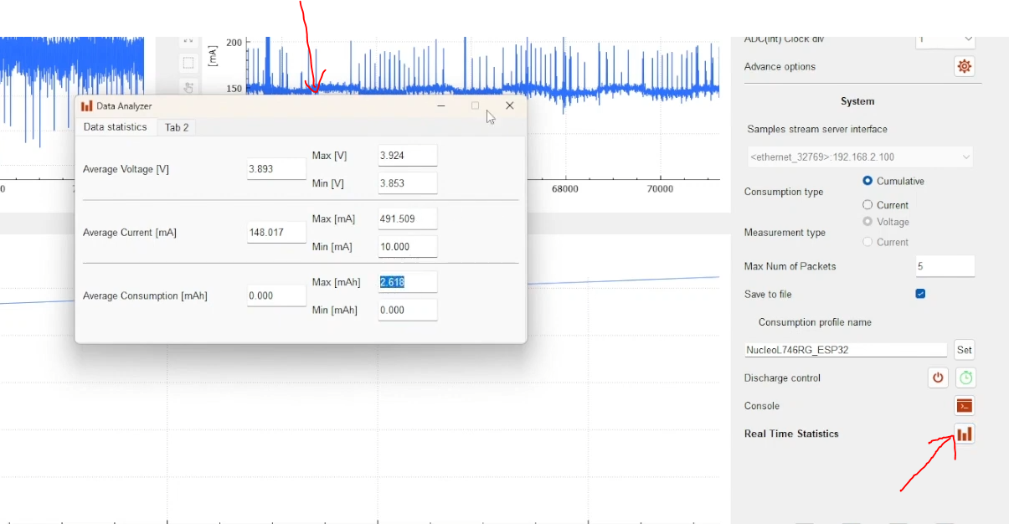Click the Data Analyzer window title icon

point(87,106)
